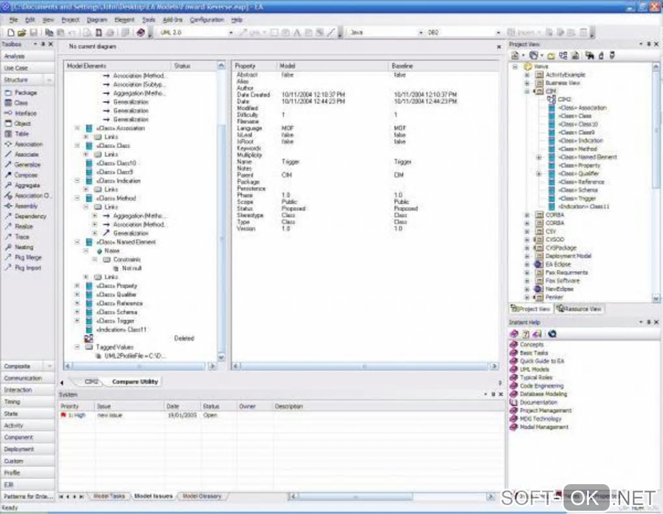
Task: Open the UML 2.0 dropdown
Action: pos(231,32)
